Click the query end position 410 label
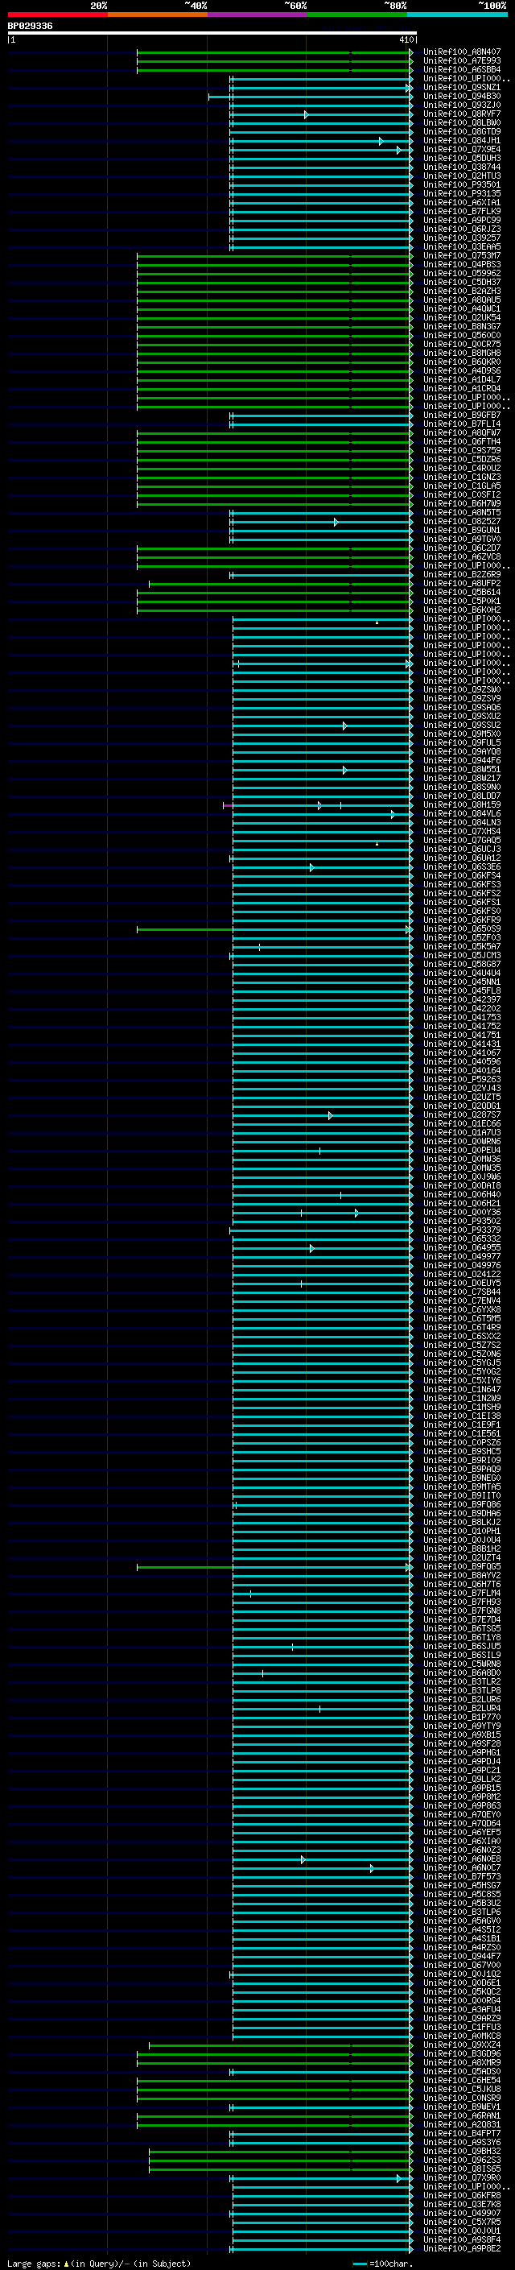The image size is (515, 2270). click(406, 39)
